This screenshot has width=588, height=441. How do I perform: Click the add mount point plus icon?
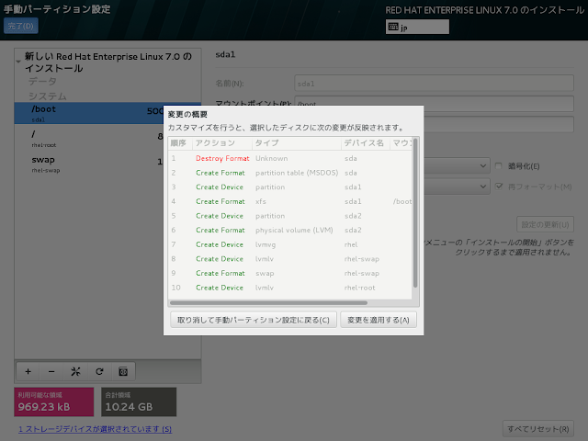28,371
